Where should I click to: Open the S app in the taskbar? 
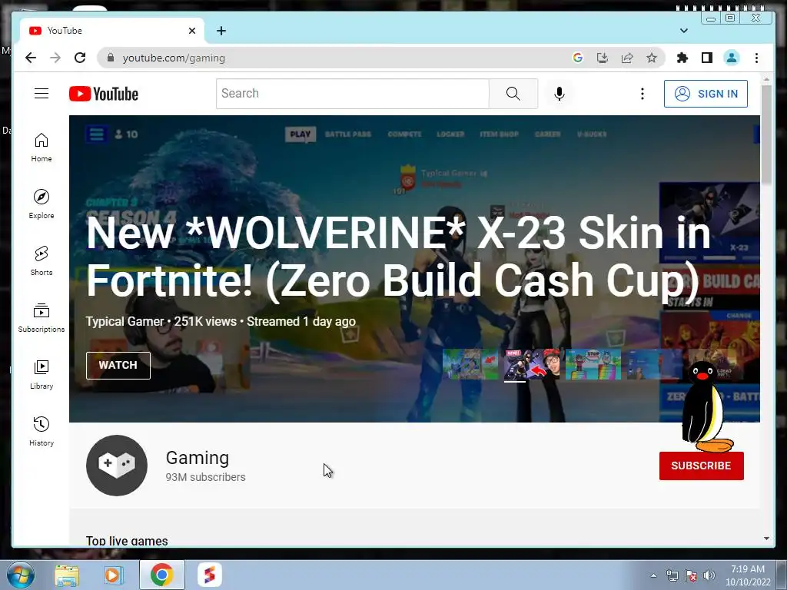click(210, 575)
